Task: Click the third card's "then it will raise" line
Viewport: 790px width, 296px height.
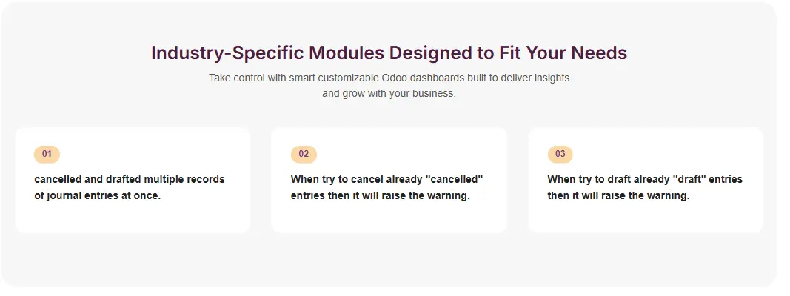Action: [x=618, y=195]
